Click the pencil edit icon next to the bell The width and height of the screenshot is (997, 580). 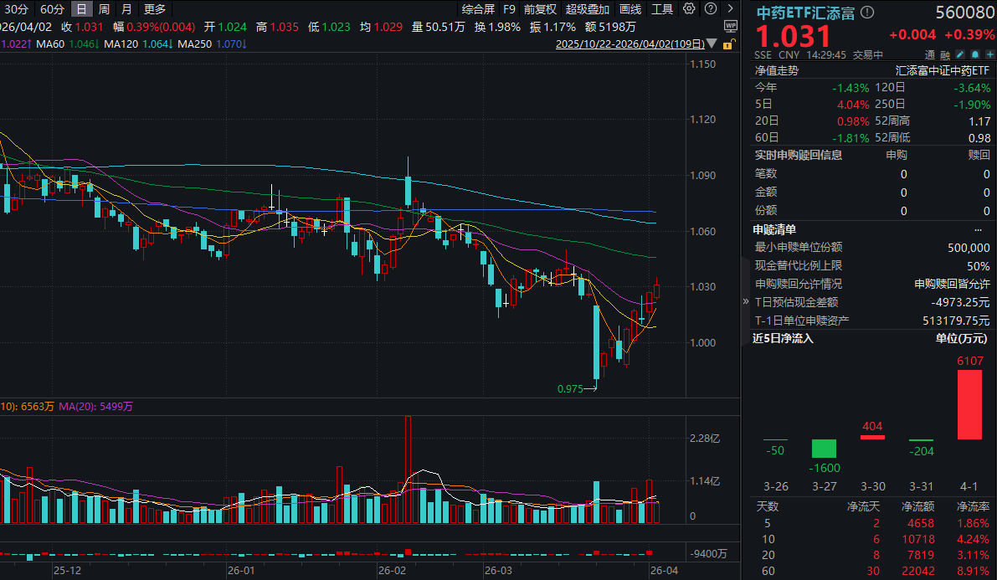[x=960, y=54]
